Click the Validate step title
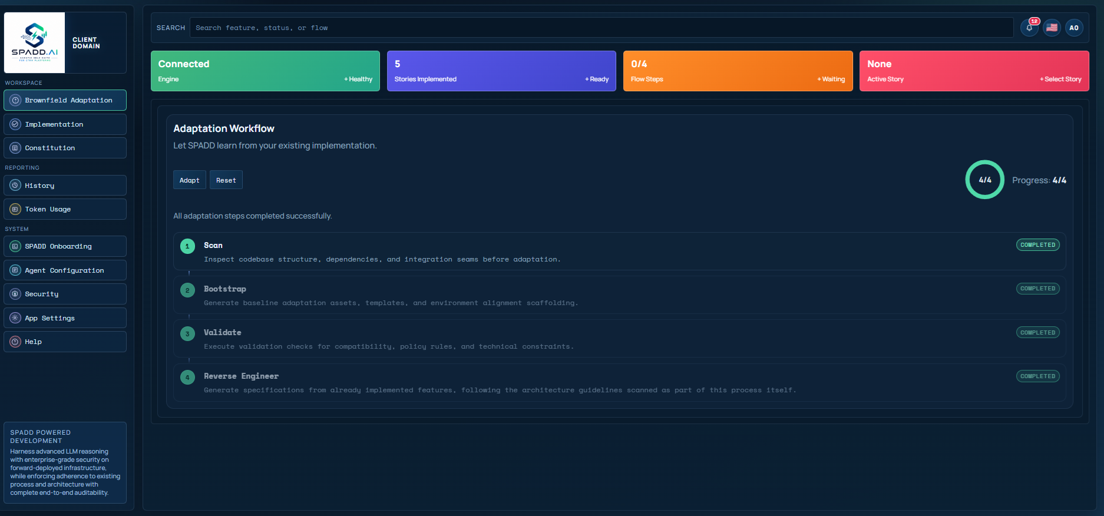 click(223, 332)
